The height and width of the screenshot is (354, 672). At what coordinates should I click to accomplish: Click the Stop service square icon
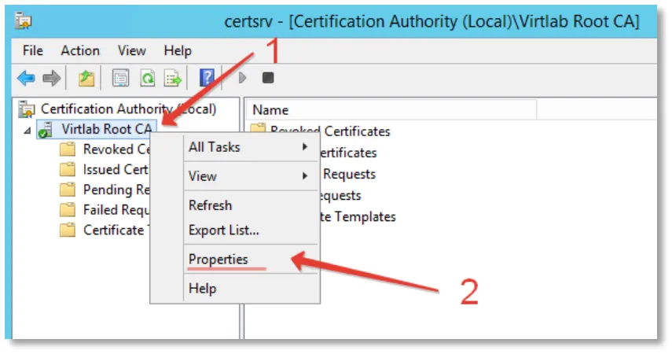coord(268,78)
